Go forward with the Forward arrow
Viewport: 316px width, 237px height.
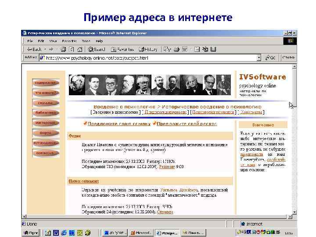tap(51, 49)
